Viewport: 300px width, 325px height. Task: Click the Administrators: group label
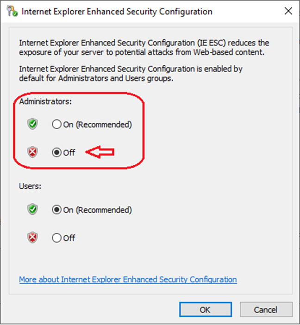click(x=45, y=102)
